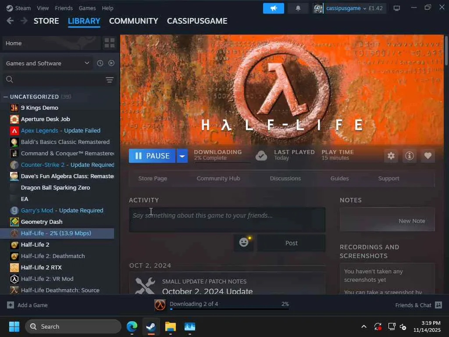
Task: Click the Half-Life icon in downloads bar
Action: tap(160, 305)
